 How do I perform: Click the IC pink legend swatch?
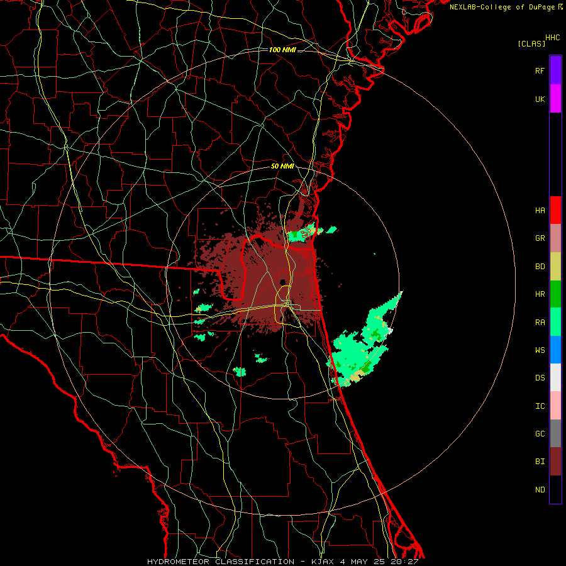(x=555, y=406)
